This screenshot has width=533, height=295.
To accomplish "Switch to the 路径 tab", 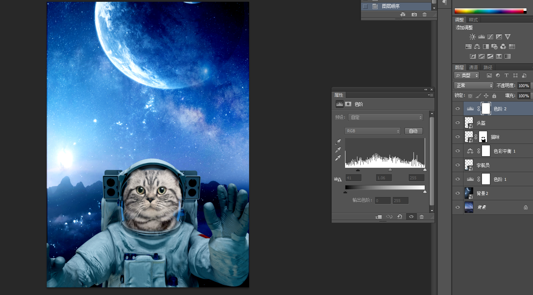I will [x=488, y=68].
